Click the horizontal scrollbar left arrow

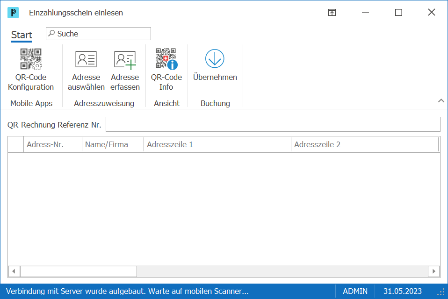point(14,271)
